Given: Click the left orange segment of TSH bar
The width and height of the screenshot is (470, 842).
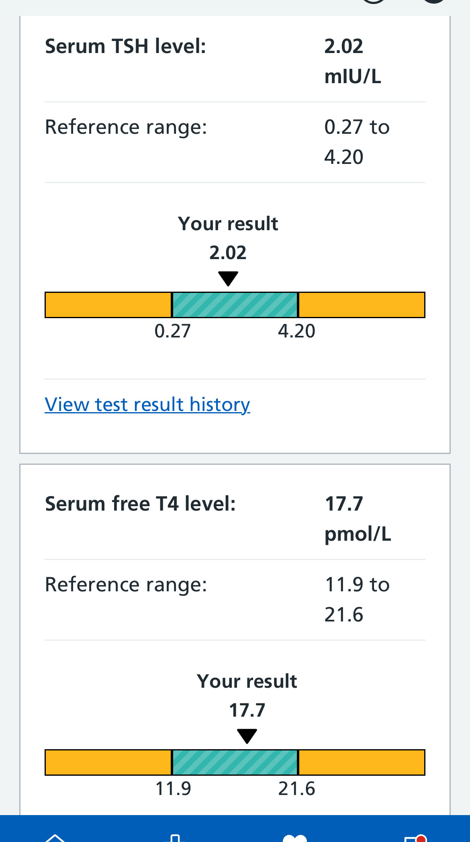Looking at the screenshot, I should (x=108, y=305).
